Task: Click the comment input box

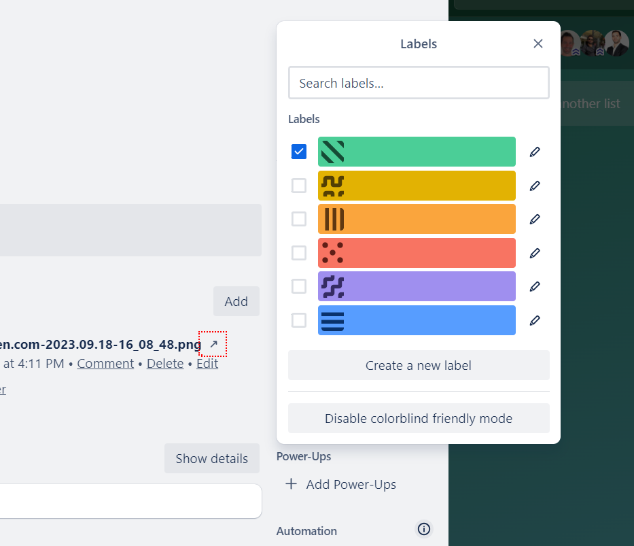Action: pyautogui.click(x=130, y=501)
